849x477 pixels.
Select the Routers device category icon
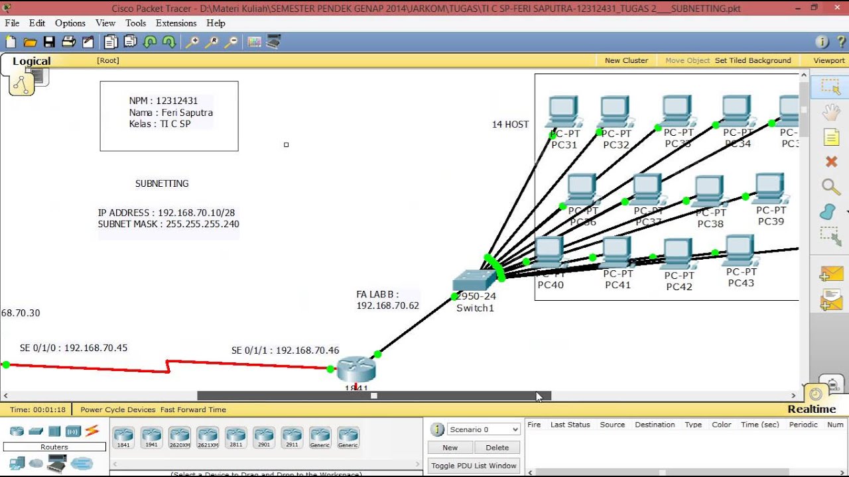pyautogui.click(x=17, y=431)
